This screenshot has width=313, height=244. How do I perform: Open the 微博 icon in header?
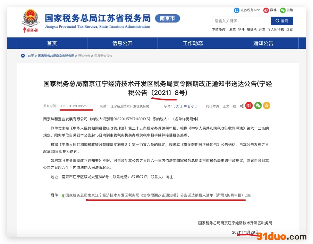(266, 10)
